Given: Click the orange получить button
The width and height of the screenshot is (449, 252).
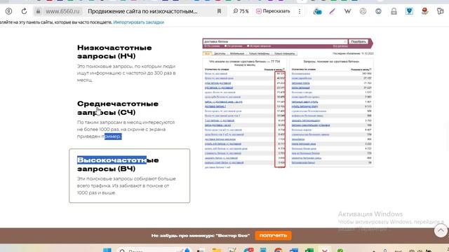Looking at the screenshot, I should point(273,235).
